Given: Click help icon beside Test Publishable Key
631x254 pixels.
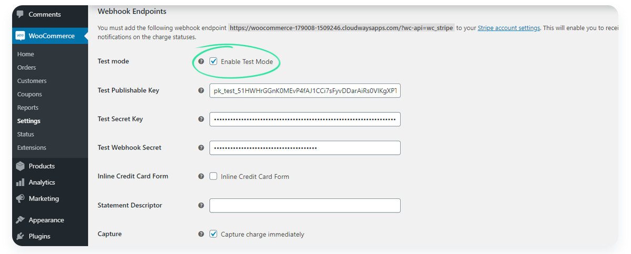Looking at the screenshot, I should tap(201, 90).
